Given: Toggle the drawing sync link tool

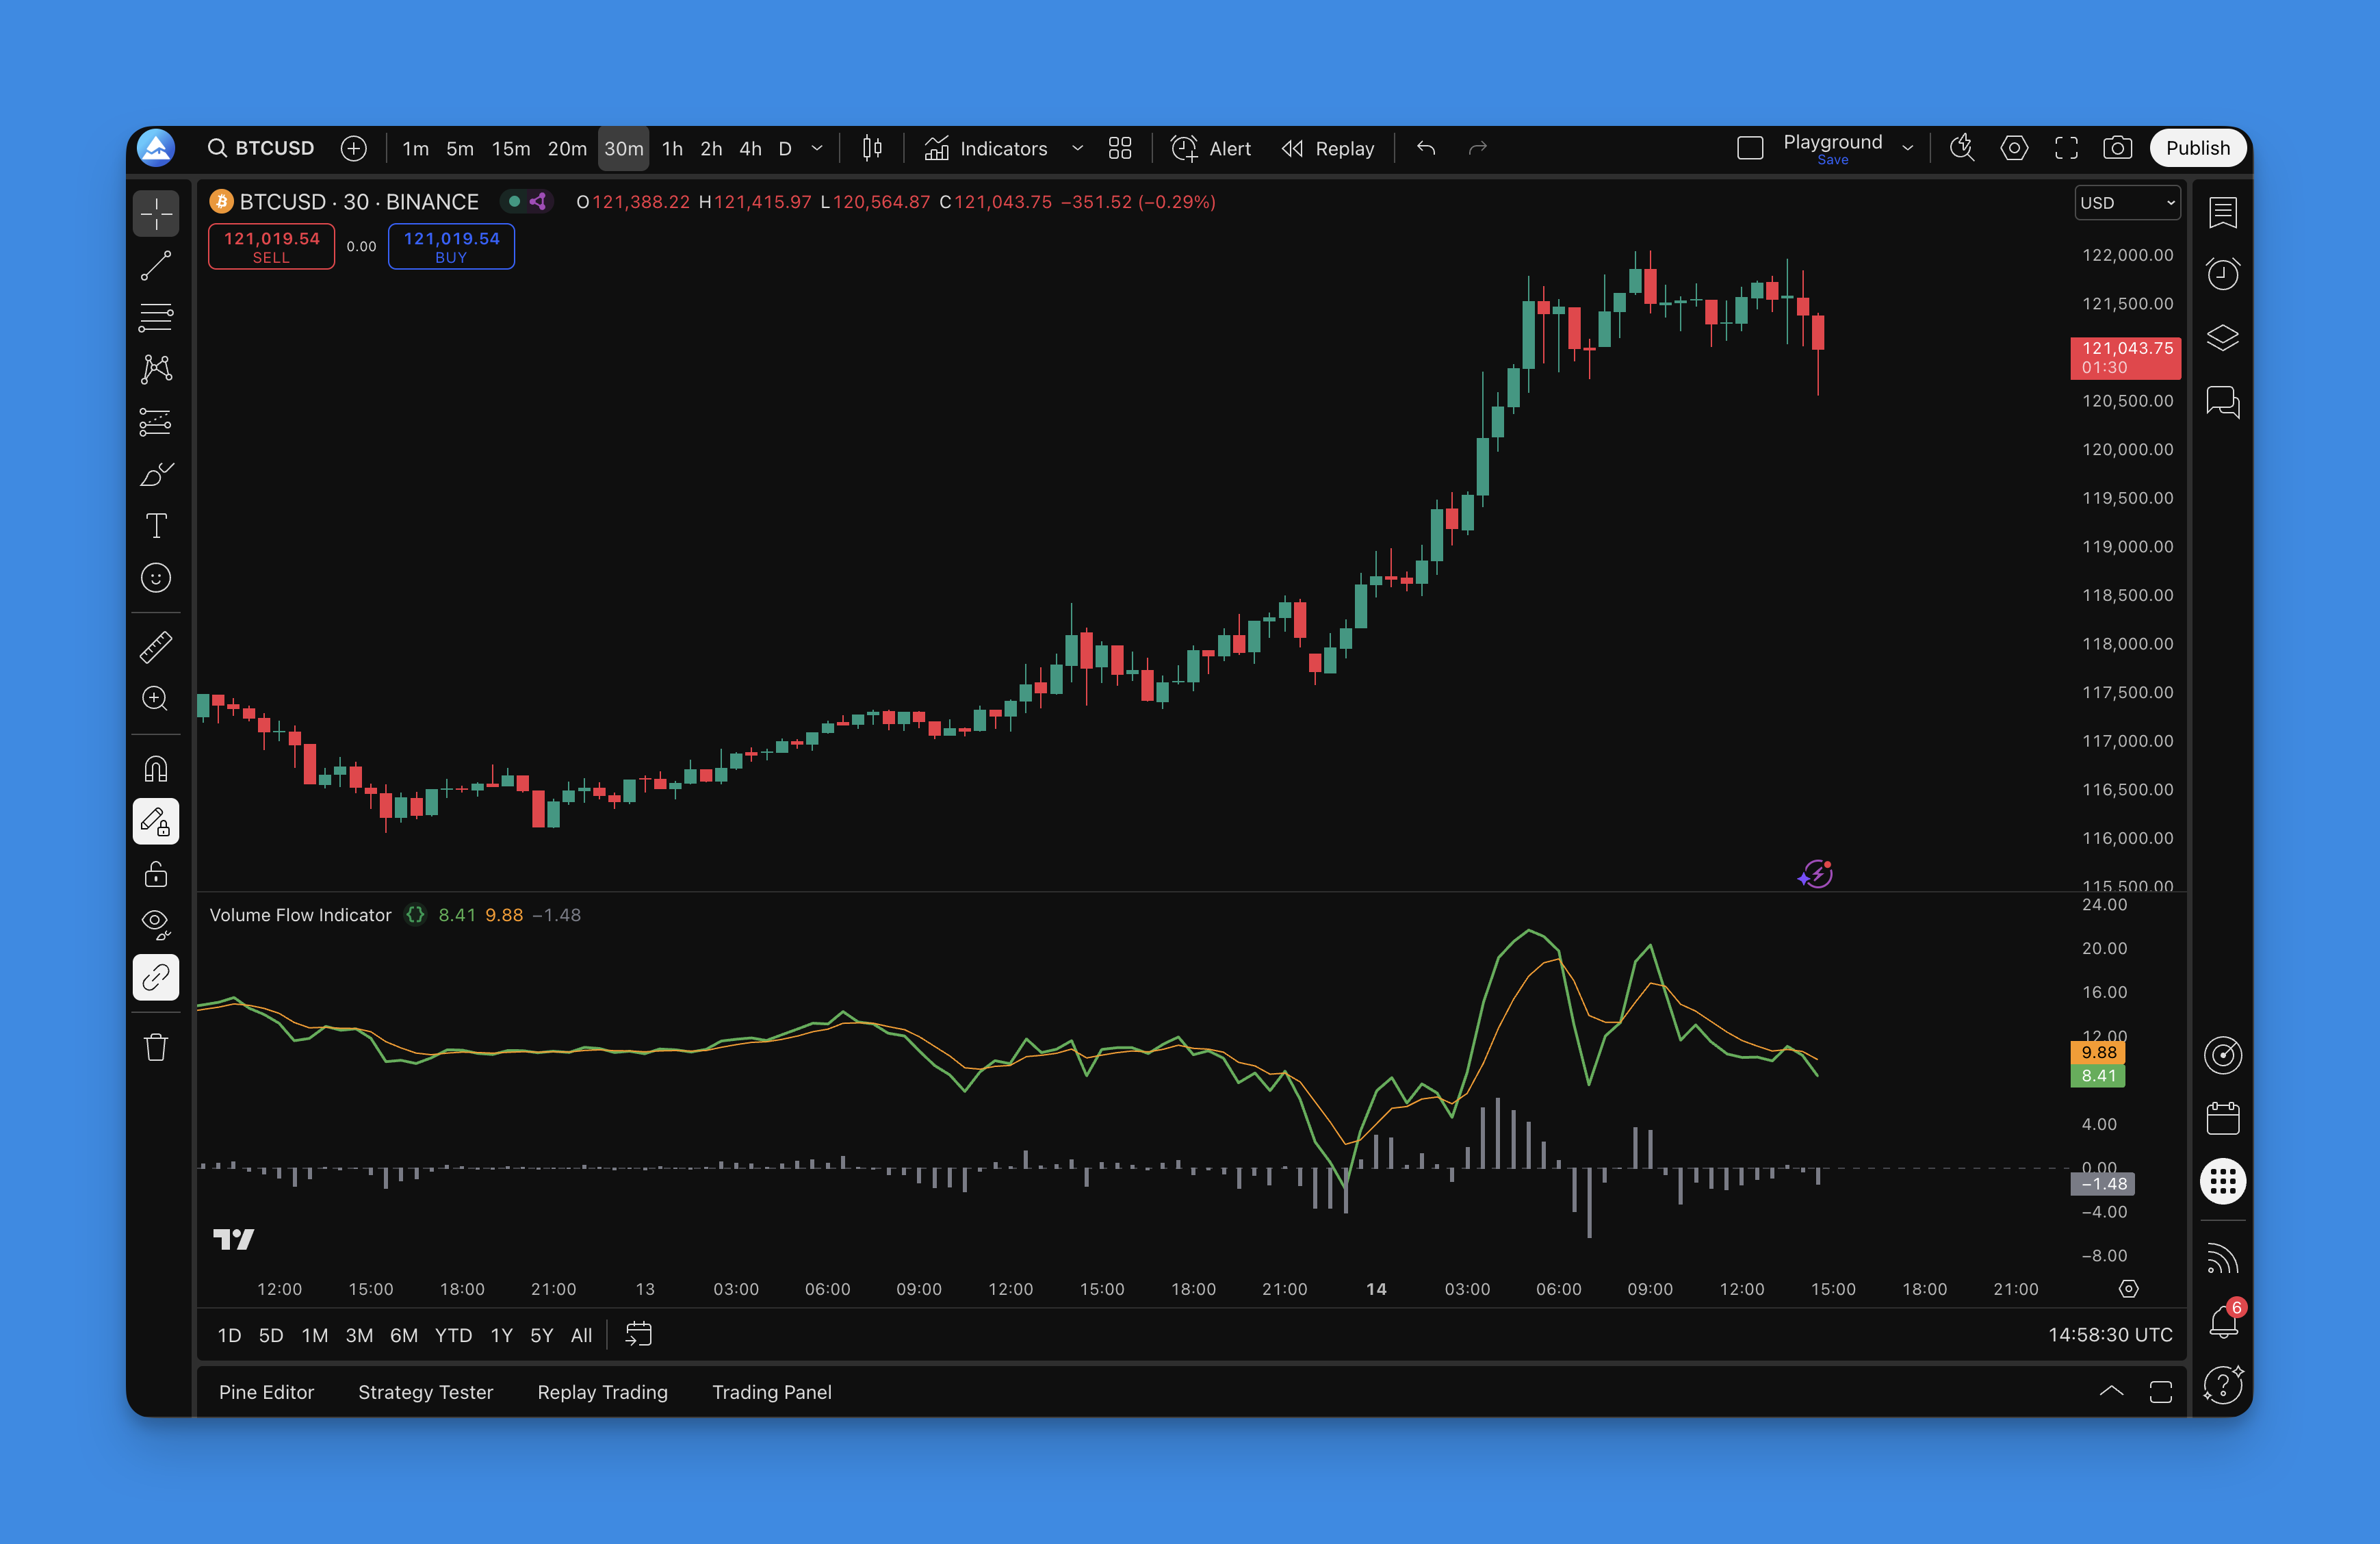Looking at the screenshot, I should pyautogui.click(x=156, y=977).
